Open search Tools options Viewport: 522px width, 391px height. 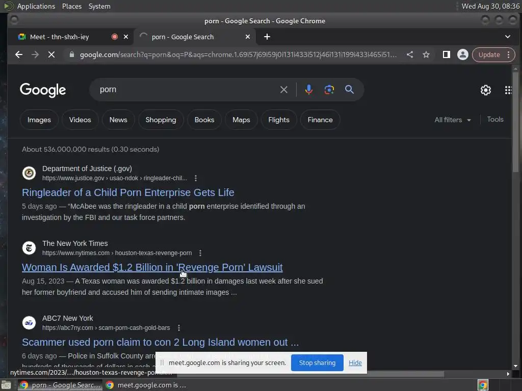click(495, 119)
